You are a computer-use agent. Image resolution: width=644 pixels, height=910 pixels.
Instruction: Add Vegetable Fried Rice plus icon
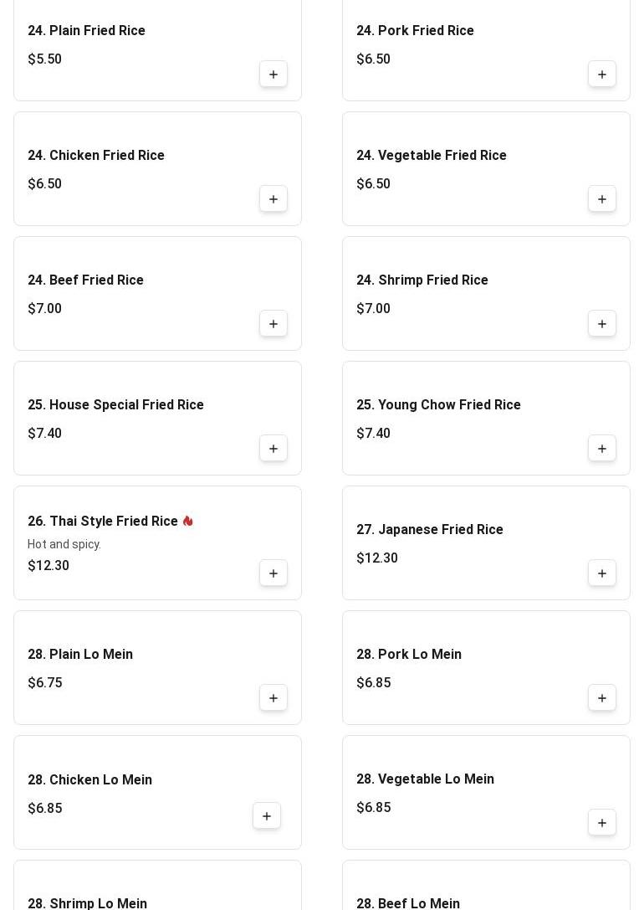click(x=601, y=199)
